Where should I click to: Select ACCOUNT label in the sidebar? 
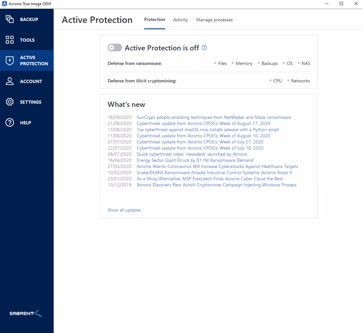[x=31, y=81]
